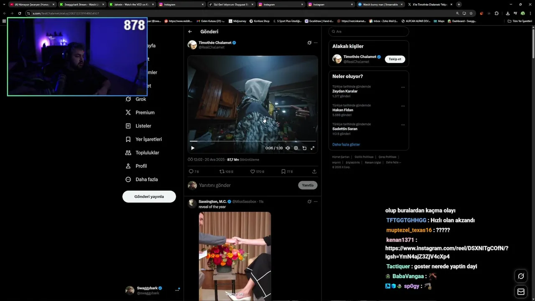Open Chrome three-dot menu

point(530,13)
